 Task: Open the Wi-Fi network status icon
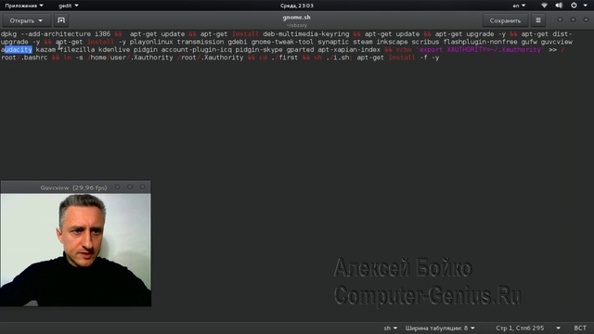tap(544, 6)
